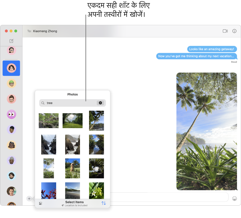Screen dimensions: 241x218
Task: Minimize the Messages window
Action: tap(11, 31)
